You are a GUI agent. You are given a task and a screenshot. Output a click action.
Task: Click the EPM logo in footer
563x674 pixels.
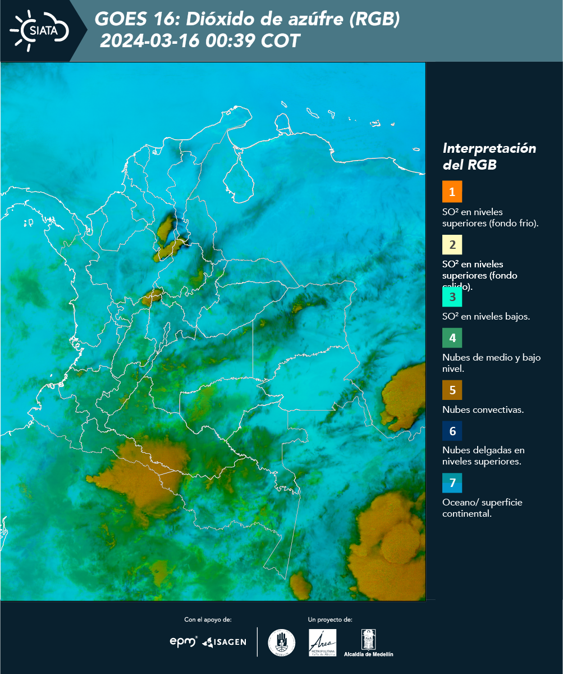pos(184,641)
